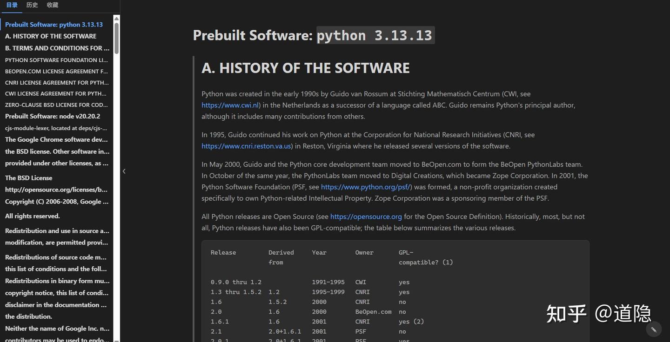Go to 'B. TERMS AND CONDITIONS FOR' outline entry
The width and height of the screenshot is (670, 342).
click(57, 48)
